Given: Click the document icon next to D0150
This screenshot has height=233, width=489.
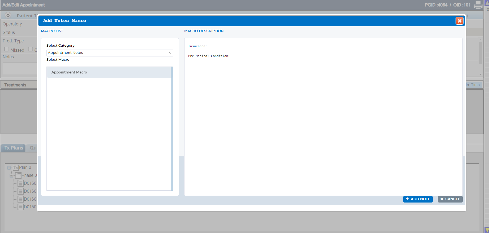Looking at the screenshot, I should tap(20, 207).
